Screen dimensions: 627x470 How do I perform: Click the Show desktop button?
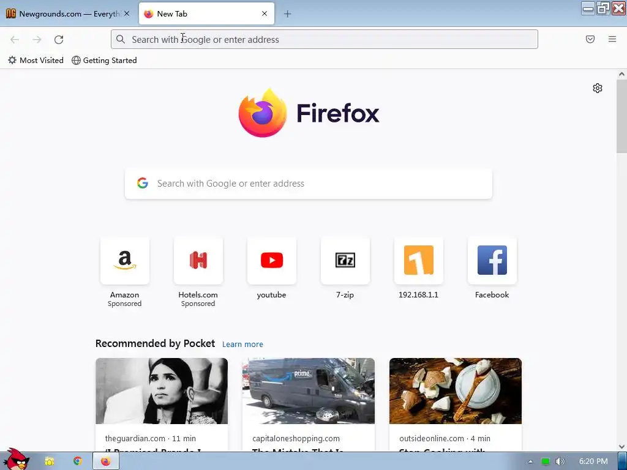(623, 461)
